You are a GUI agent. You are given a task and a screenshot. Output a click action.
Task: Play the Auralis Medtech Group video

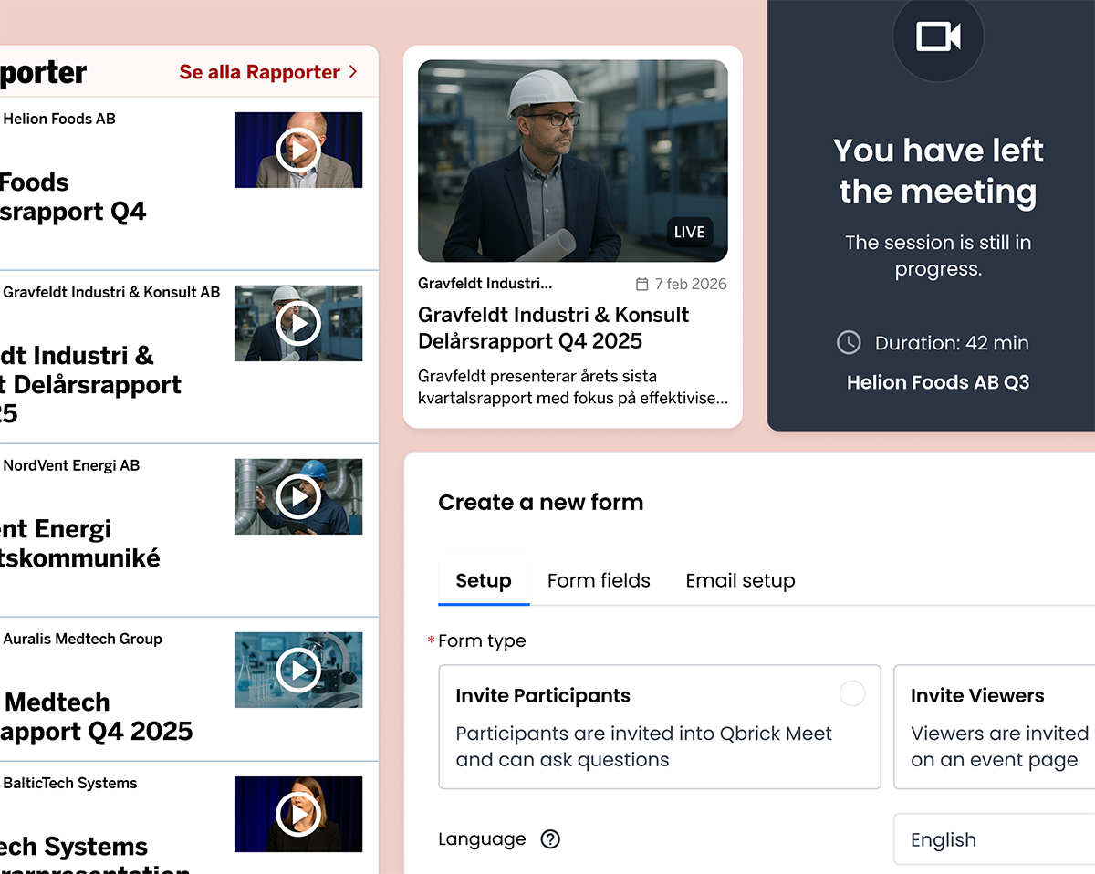298,670
